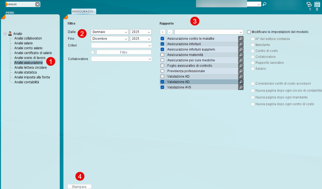Click the chat messages icon top right
The width and height of the screenshot is (322, 189).
click(309, 4)
